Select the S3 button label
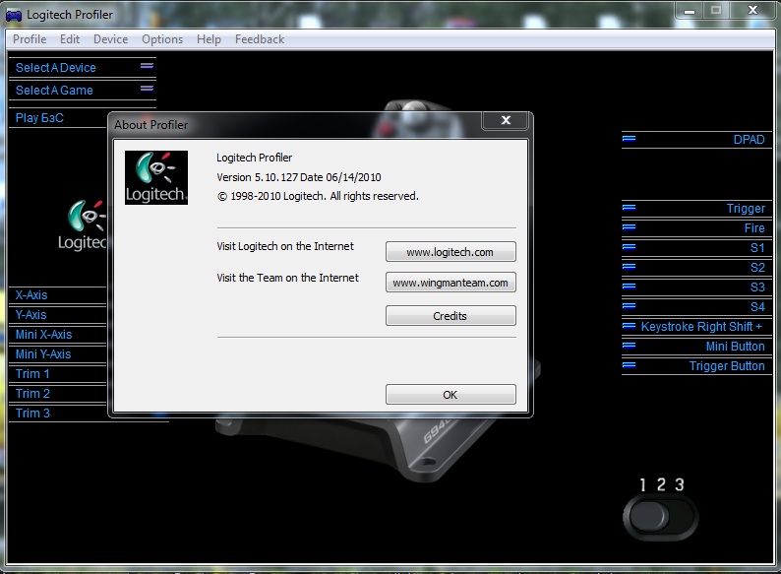 [757, 287]
